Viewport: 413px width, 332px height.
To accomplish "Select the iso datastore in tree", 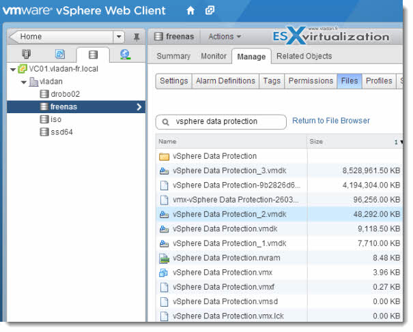I will (56, 119).
